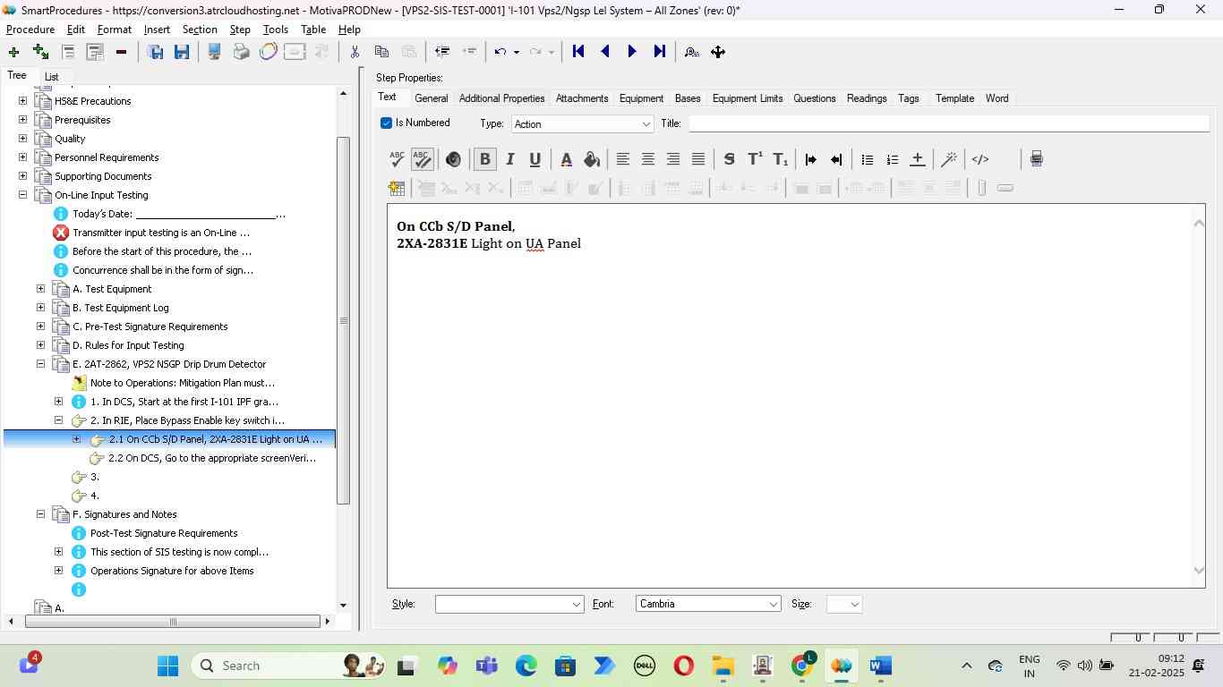Screen dimensions: 1223x687
Task: Toggle the Is Numbered checkbox
Action: tap(387, 123)
